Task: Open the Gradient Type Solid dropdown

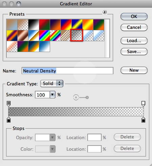Action: (x=52, y=84)
